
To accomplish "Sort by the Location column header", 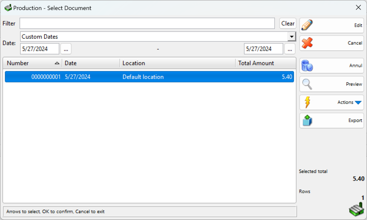I will [x=177, y=63].
